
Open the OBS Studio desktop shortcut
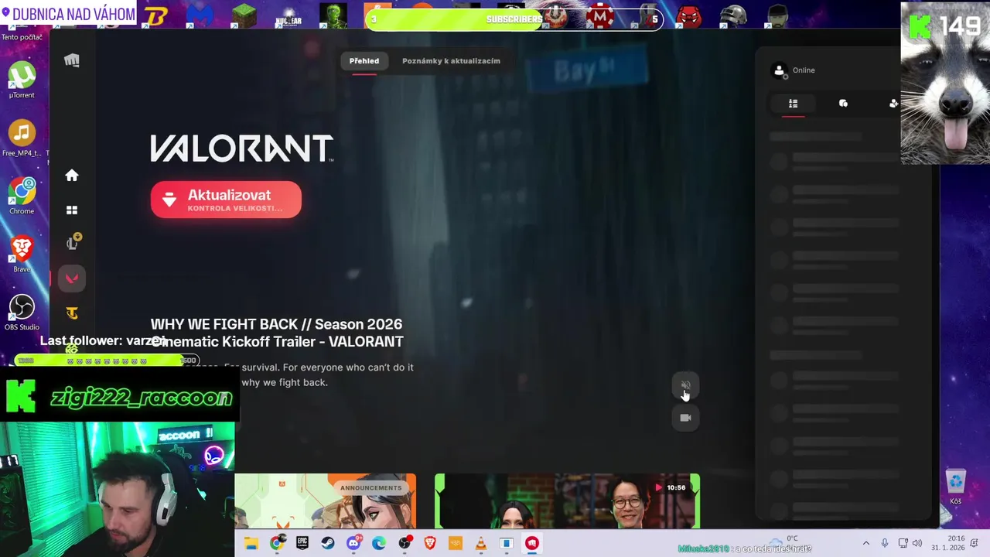click(22, 312)
